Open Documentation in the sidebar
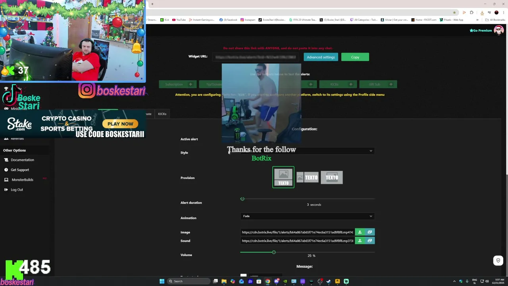The width and height of the screenshot is (508, 286). pyautogui.click(x=22, y=160)
